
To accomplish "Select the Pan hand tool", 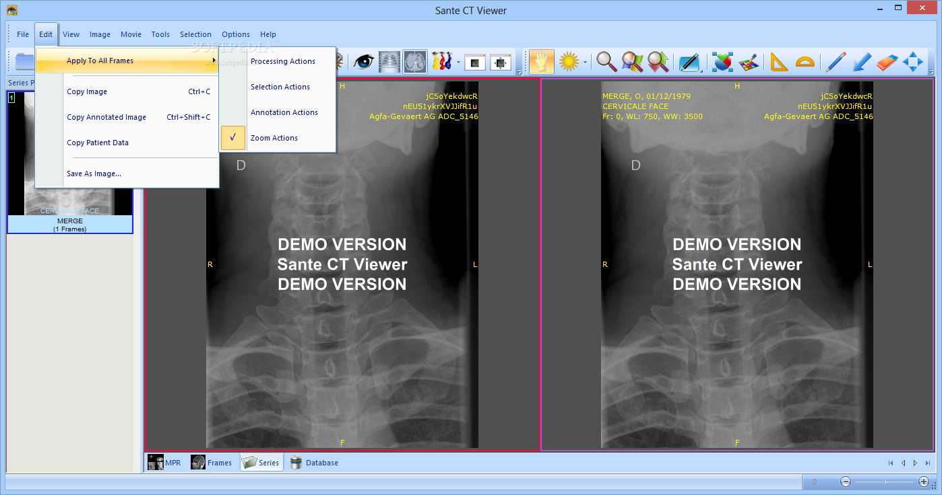I will 542,62.
